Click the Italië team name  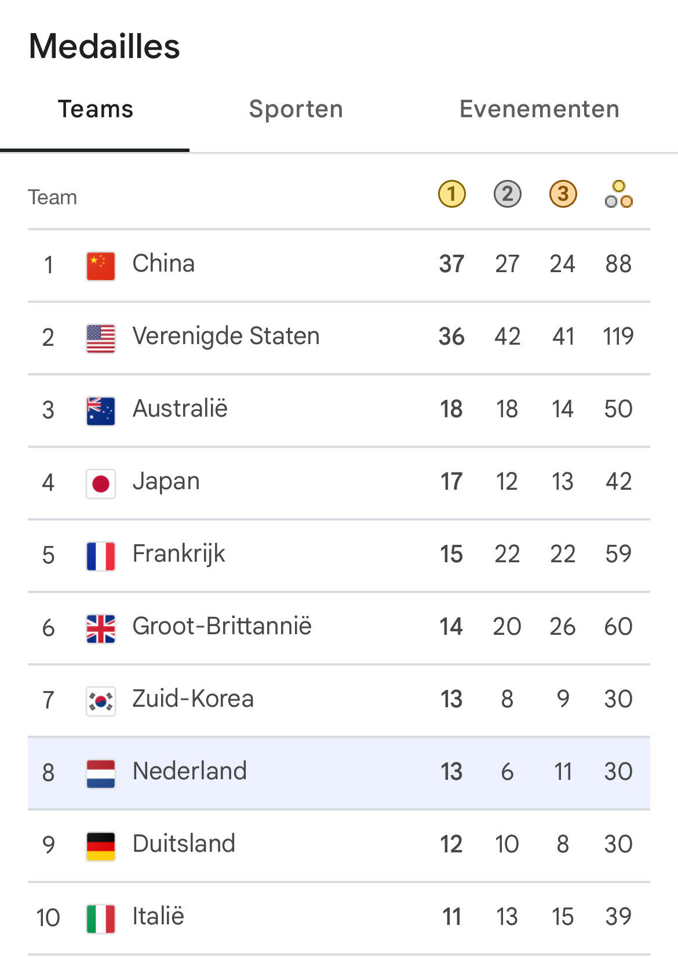click(158, 916)
